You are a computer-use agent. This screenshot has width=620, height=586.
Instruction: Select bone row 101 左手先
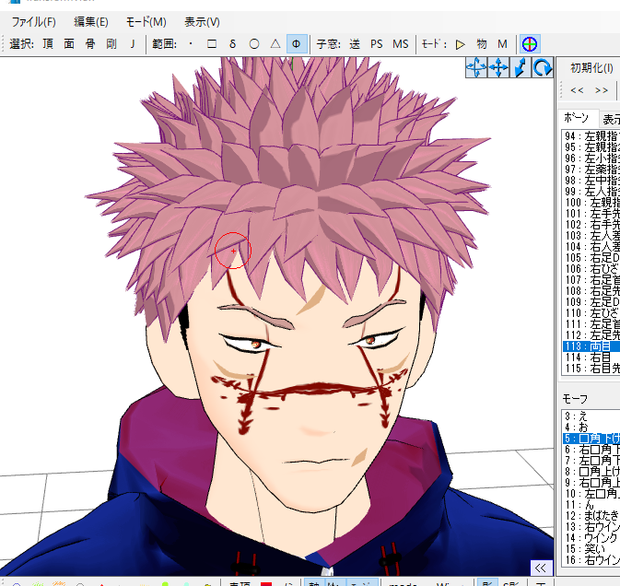591,214
